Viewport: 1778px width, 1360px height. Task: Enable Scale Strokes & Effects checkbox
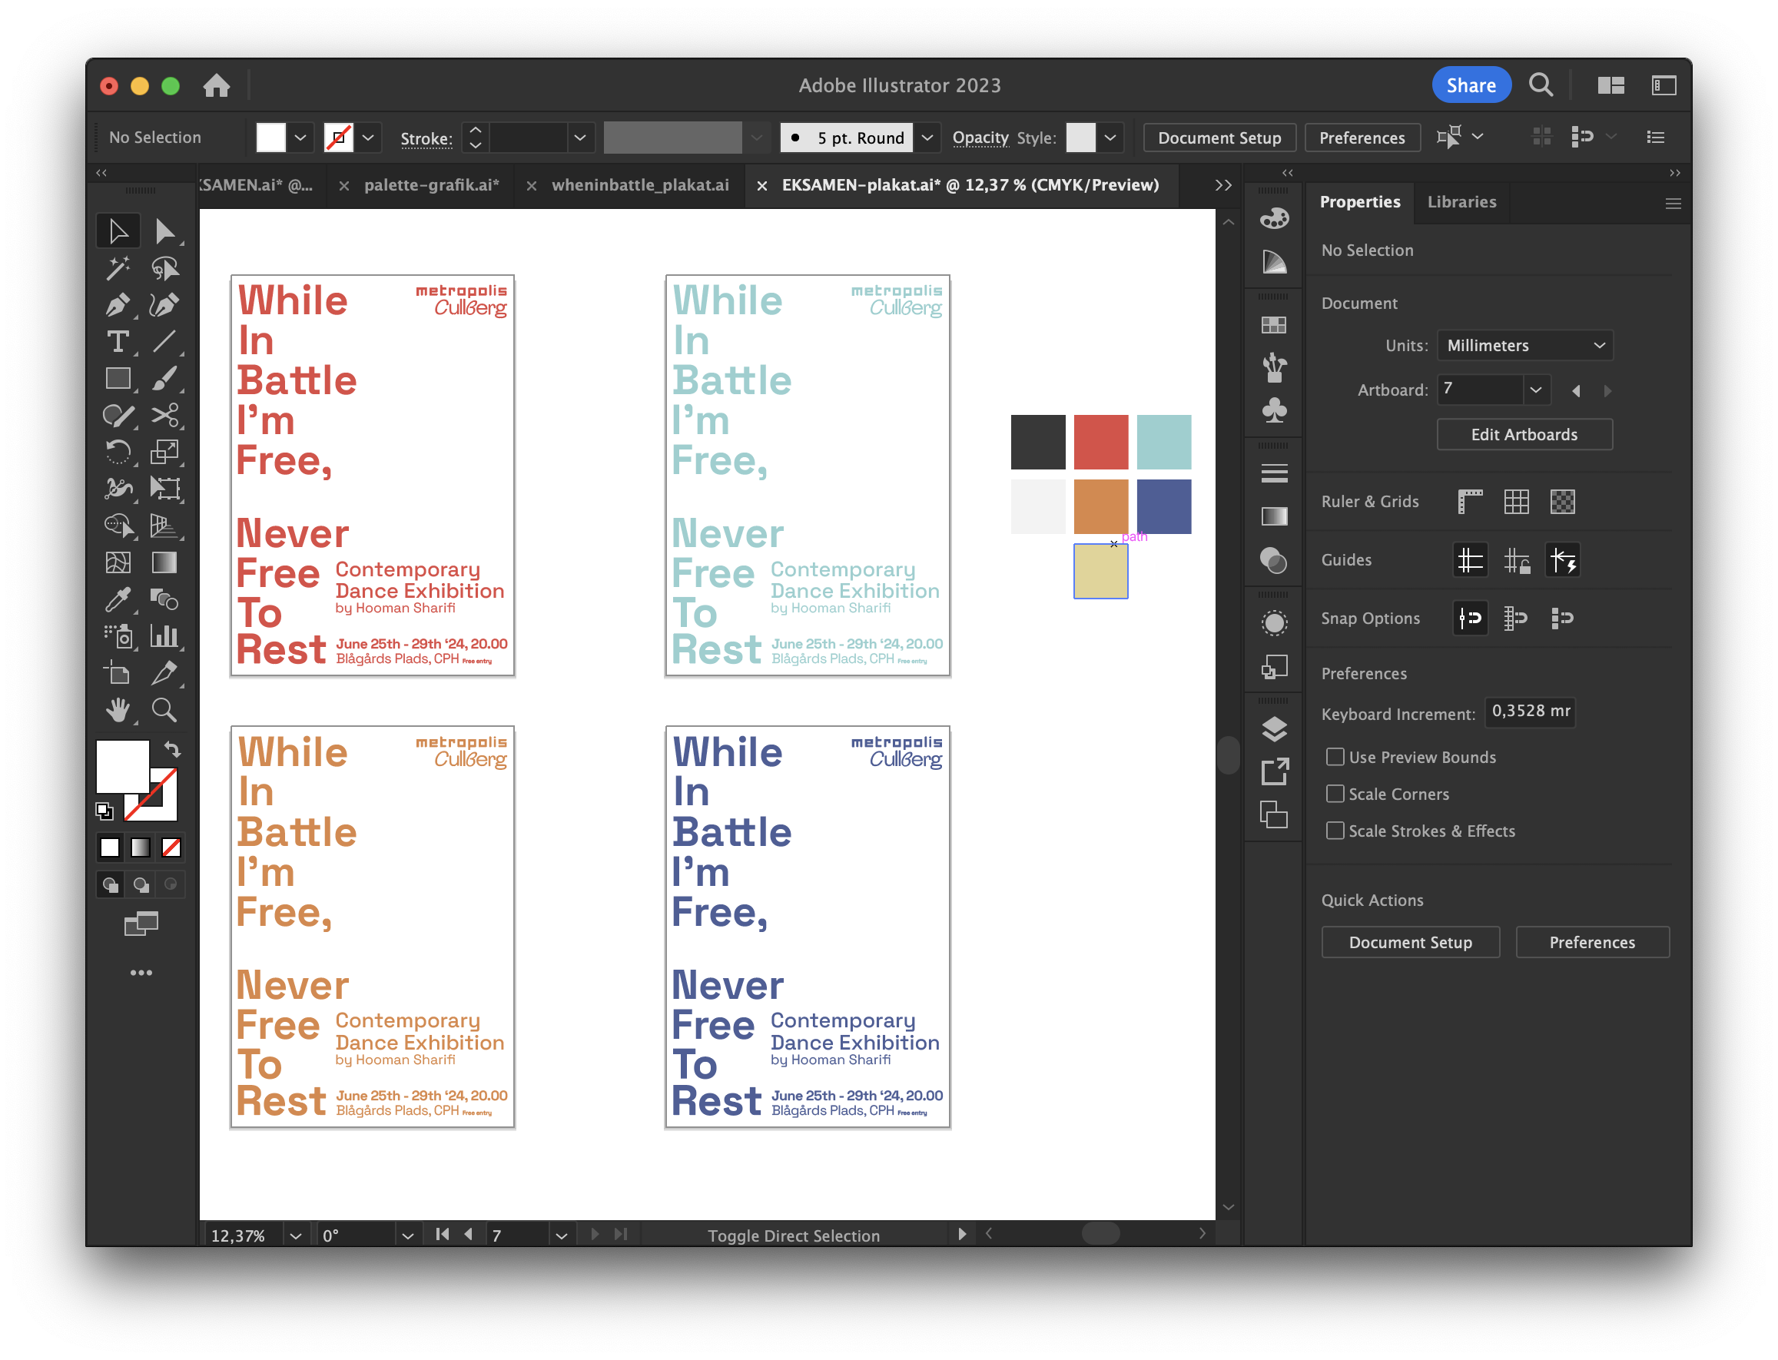[x=1335, y=831]
